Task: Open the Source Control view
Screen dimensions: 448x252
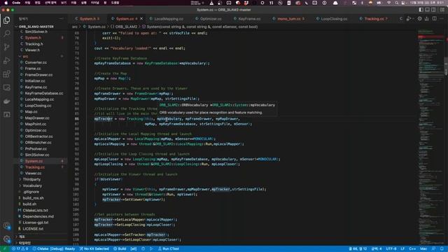Action: click(6, 47)
